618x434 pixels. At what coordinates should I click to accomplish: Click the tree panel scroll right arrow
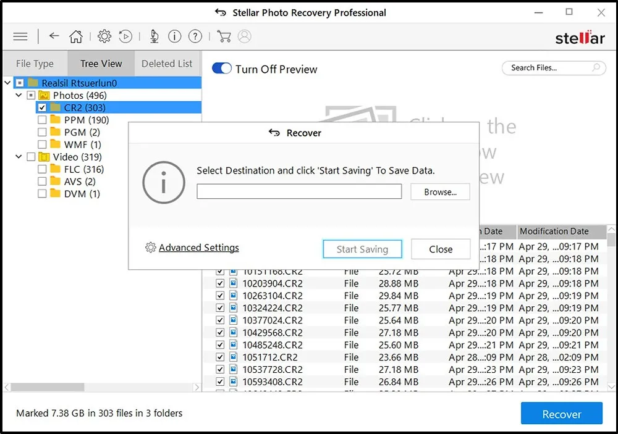pos(197,387)
